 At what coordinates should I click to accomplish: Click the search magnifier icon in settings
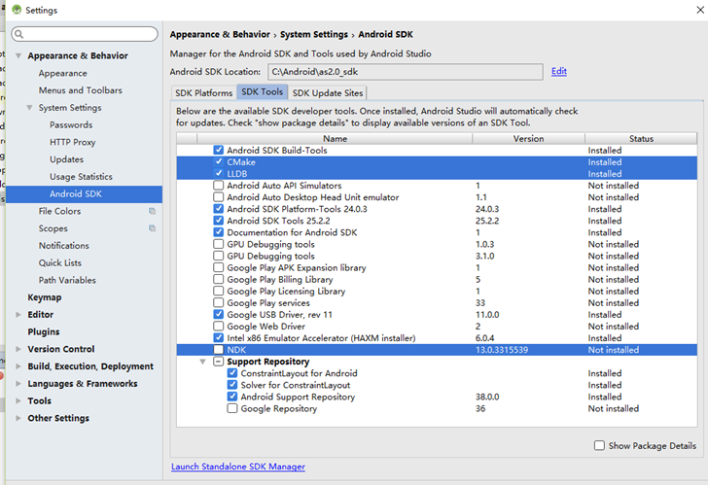tap(19, 34)
